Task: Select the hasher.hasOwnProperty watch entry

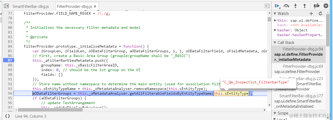Action: (300, 35)
